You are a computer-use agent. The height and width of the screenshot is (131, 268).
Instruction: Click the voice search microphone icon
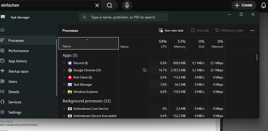[127, 5]
